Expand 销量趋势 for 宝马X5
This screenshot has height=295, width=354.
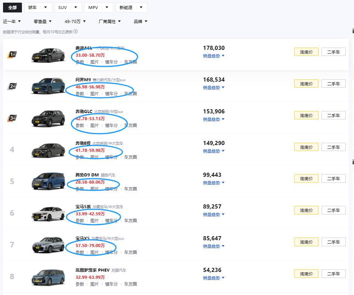click(213, 246)
